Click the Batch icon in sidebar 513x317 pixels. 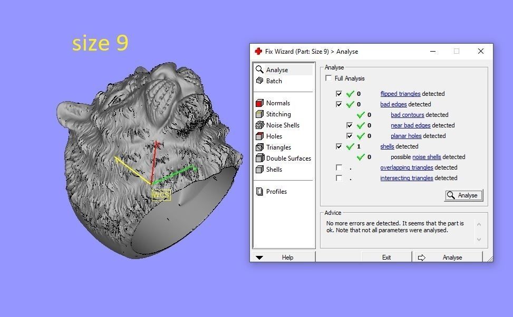tap(259, 81)
